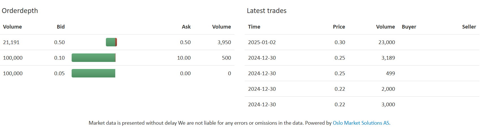This screenshot has width=489, height=134.
Task: Click the Buyer column header
Action: 409,27
